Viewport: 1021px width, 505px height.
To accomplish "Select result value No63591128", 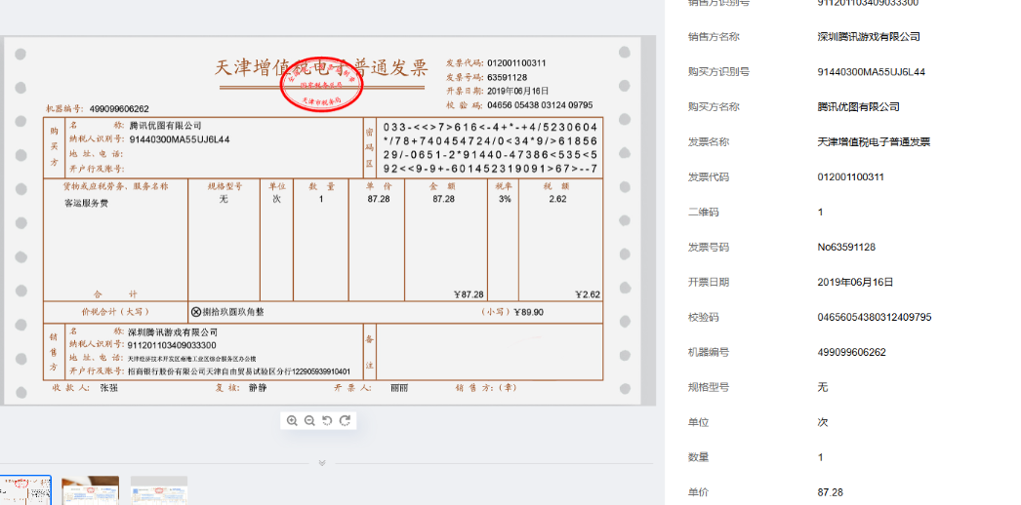I will click(x=846, y=247).
